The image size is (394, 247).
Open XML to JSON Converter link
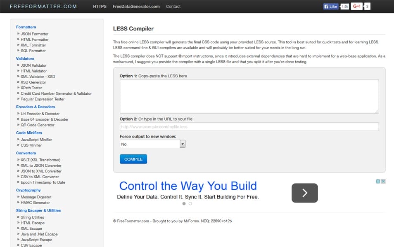(41, 165)
